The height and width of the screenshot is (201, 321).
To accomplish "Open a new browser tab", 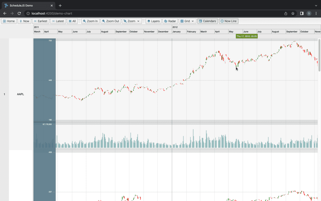I will pos(61,5).
